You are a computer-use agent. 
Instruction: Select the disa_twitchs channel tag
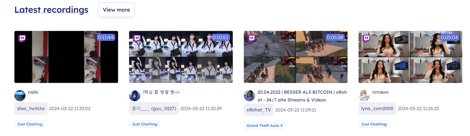click(x=31, y=108)
